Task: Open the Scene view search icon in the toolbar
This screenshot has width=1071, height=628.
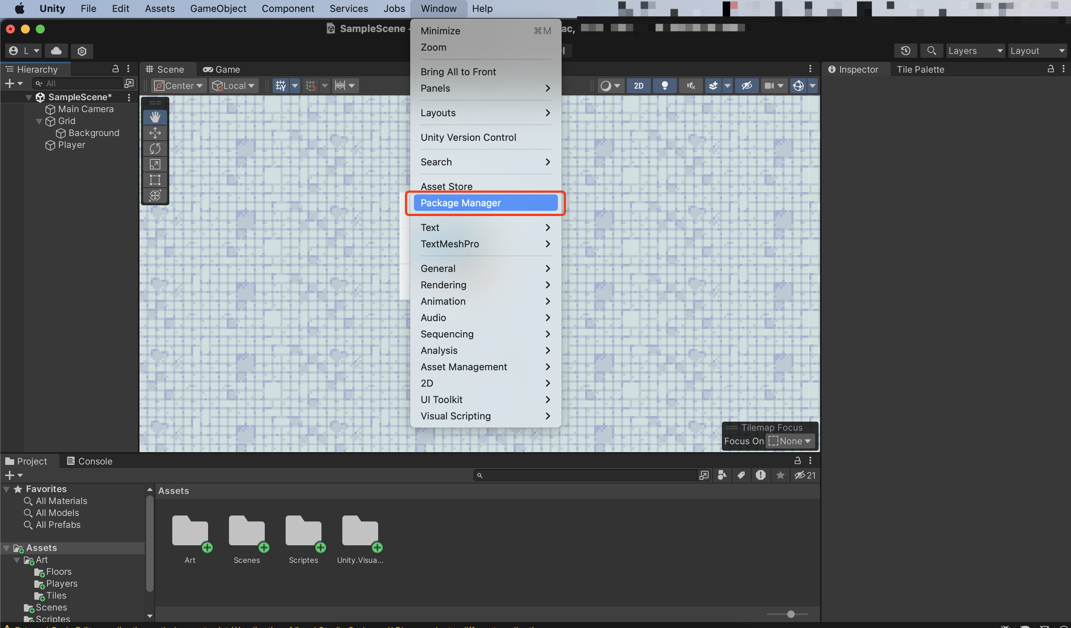Action: (932, 51)
